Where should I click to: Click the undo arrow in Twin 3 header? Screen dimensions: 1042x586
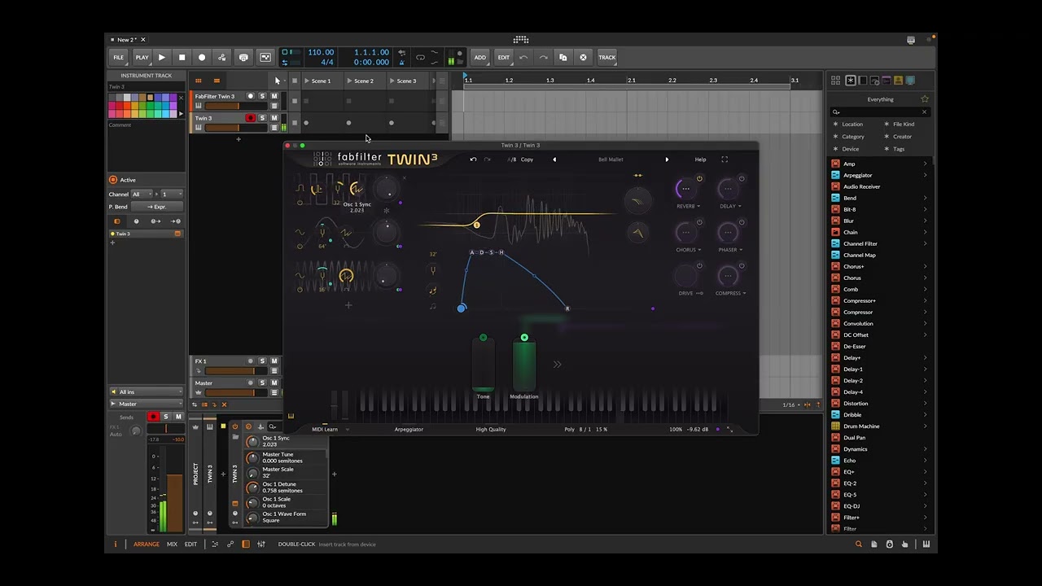[473, 160]
